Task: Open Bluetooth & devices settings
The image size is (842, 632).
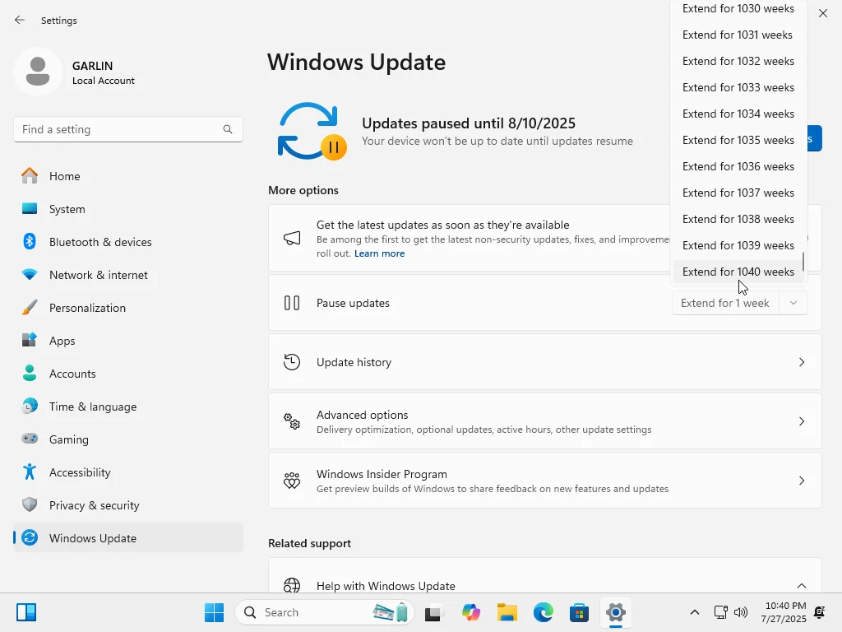Action: pos(127,242)
